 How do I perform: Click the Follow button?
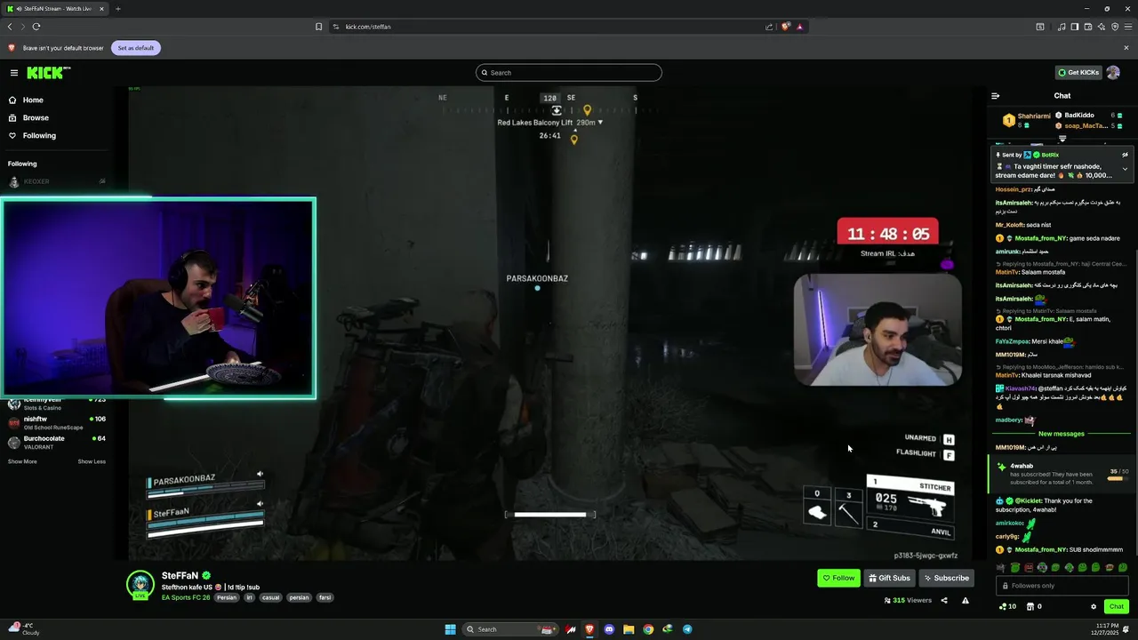[x=838, y=578]
